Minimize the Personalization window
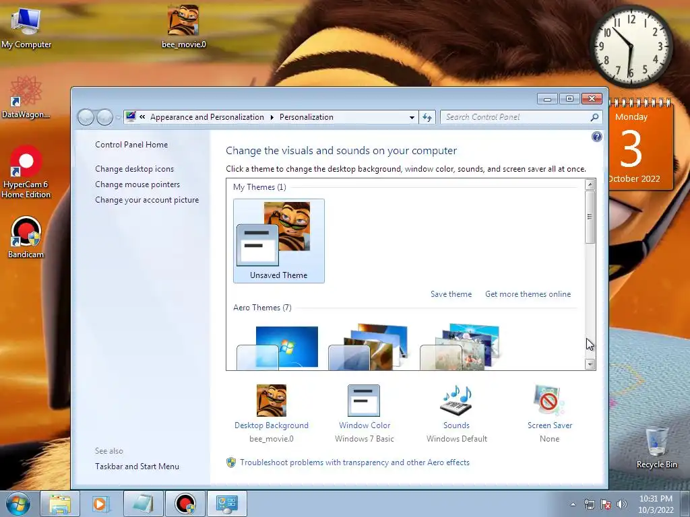690x517 pixels. click(x=547, y=99)
